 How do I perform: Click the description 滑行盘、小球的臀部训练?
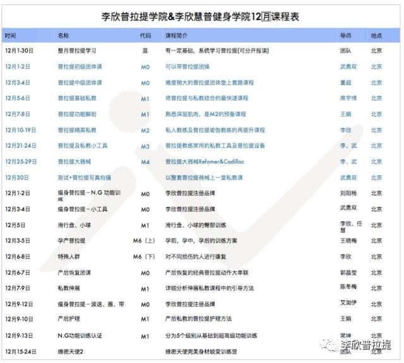click(x=196, y=225)
